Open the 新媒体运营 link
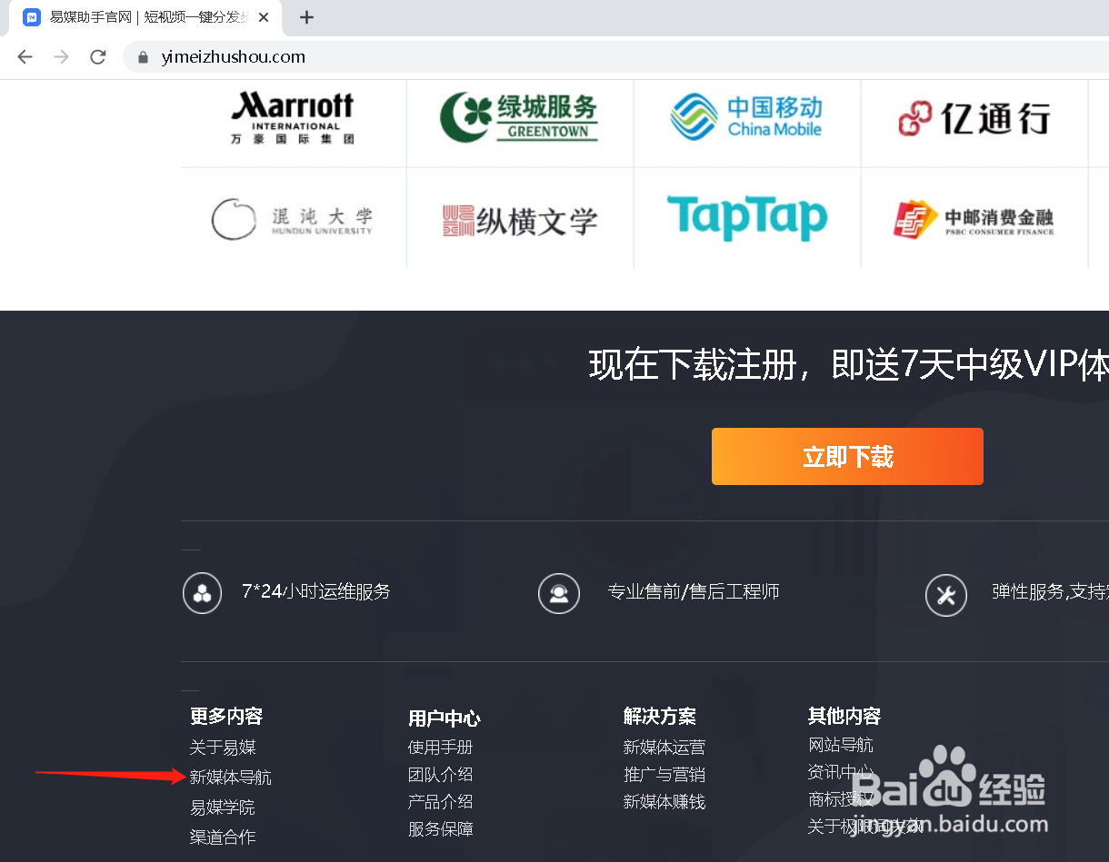This screenshot has height=862, width=1109. pyautogui.click(x=664, y=748)
